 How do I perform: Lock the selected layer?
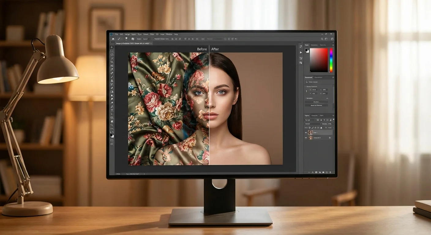321,128
